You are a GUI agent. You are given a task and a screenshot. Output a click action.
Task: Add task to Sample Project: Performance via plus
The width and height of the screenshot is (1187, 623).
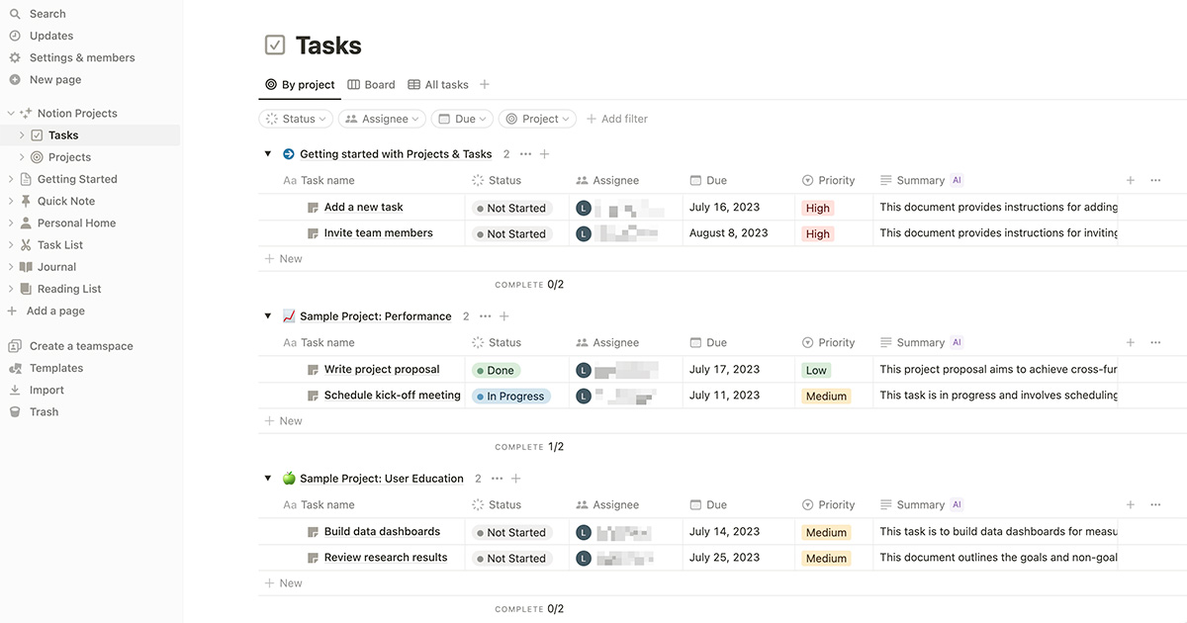tap(504, 316)
